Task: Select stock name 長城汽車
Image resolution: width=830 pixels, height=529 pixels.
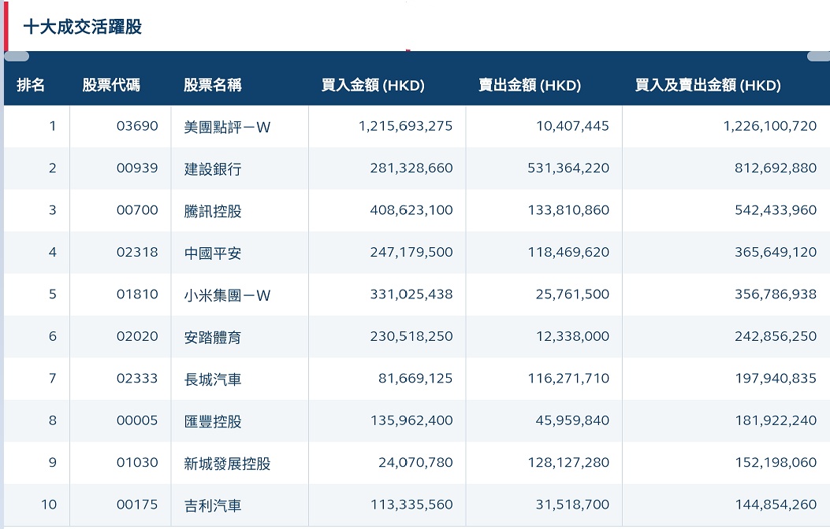Action: [213, 379]
